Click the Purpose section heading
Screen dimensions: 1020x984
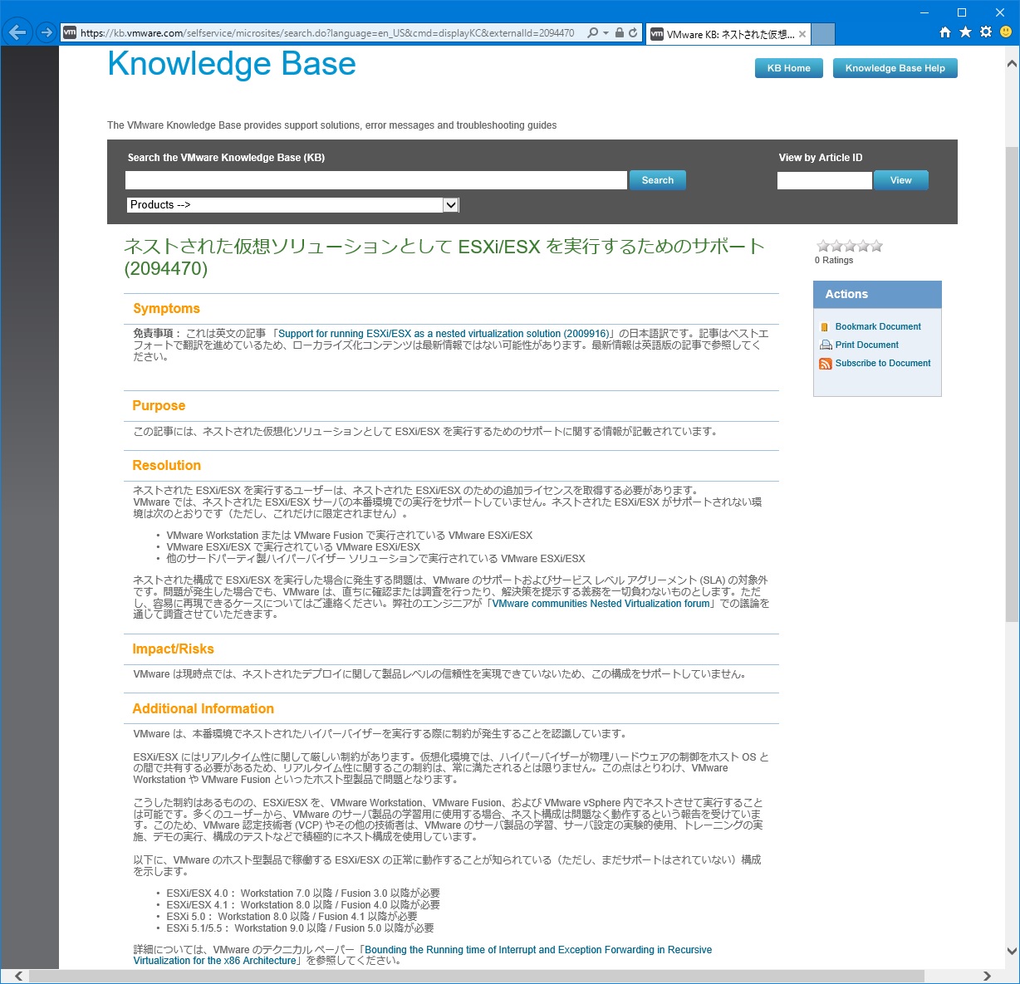click(x=159, y=406)
